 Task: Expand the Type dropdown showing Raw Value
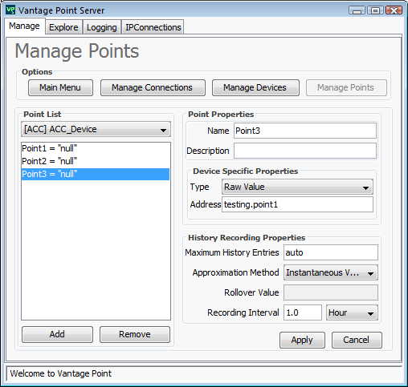[297, 187]
